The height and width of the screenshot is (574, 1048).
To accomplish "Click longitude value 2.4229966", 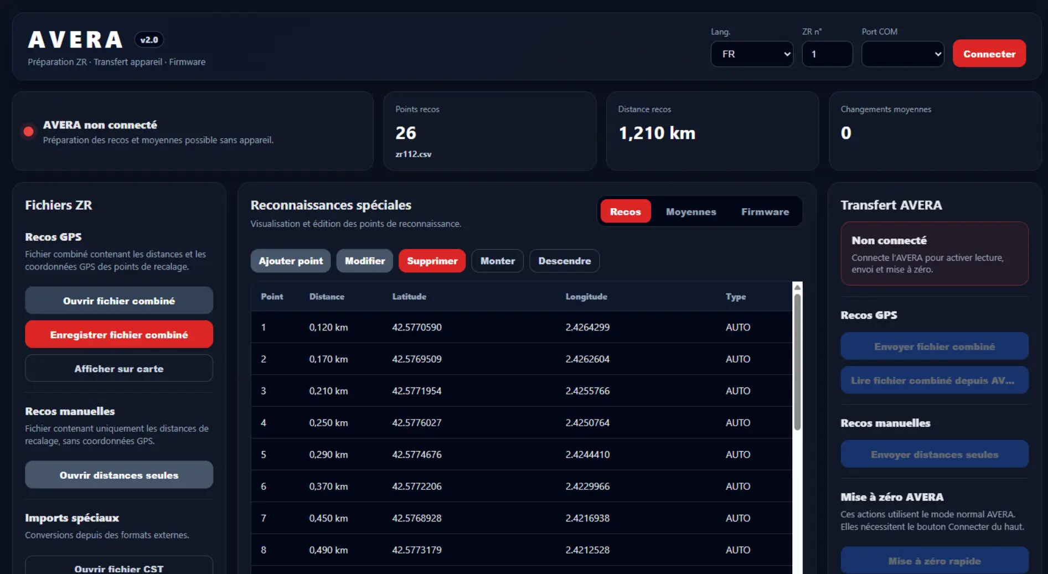I will coord(587,487).
